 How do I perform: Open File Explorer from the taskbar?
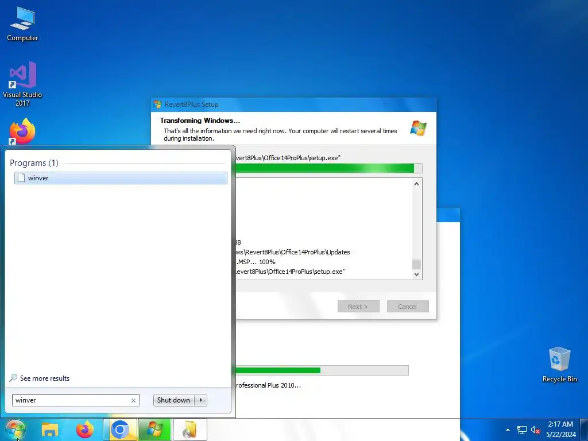pyautogui.click(x=50, y=430)
